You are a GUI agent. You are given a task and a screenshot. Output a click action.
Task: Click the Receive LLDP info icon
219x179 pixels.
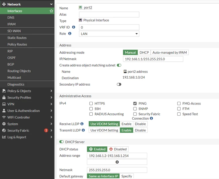(x=82, y=124)
